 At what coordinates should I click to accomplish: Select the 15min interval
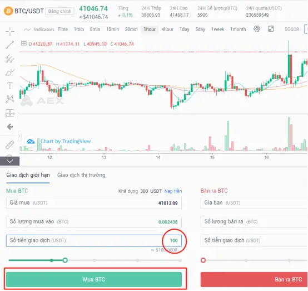coord(112,30)
